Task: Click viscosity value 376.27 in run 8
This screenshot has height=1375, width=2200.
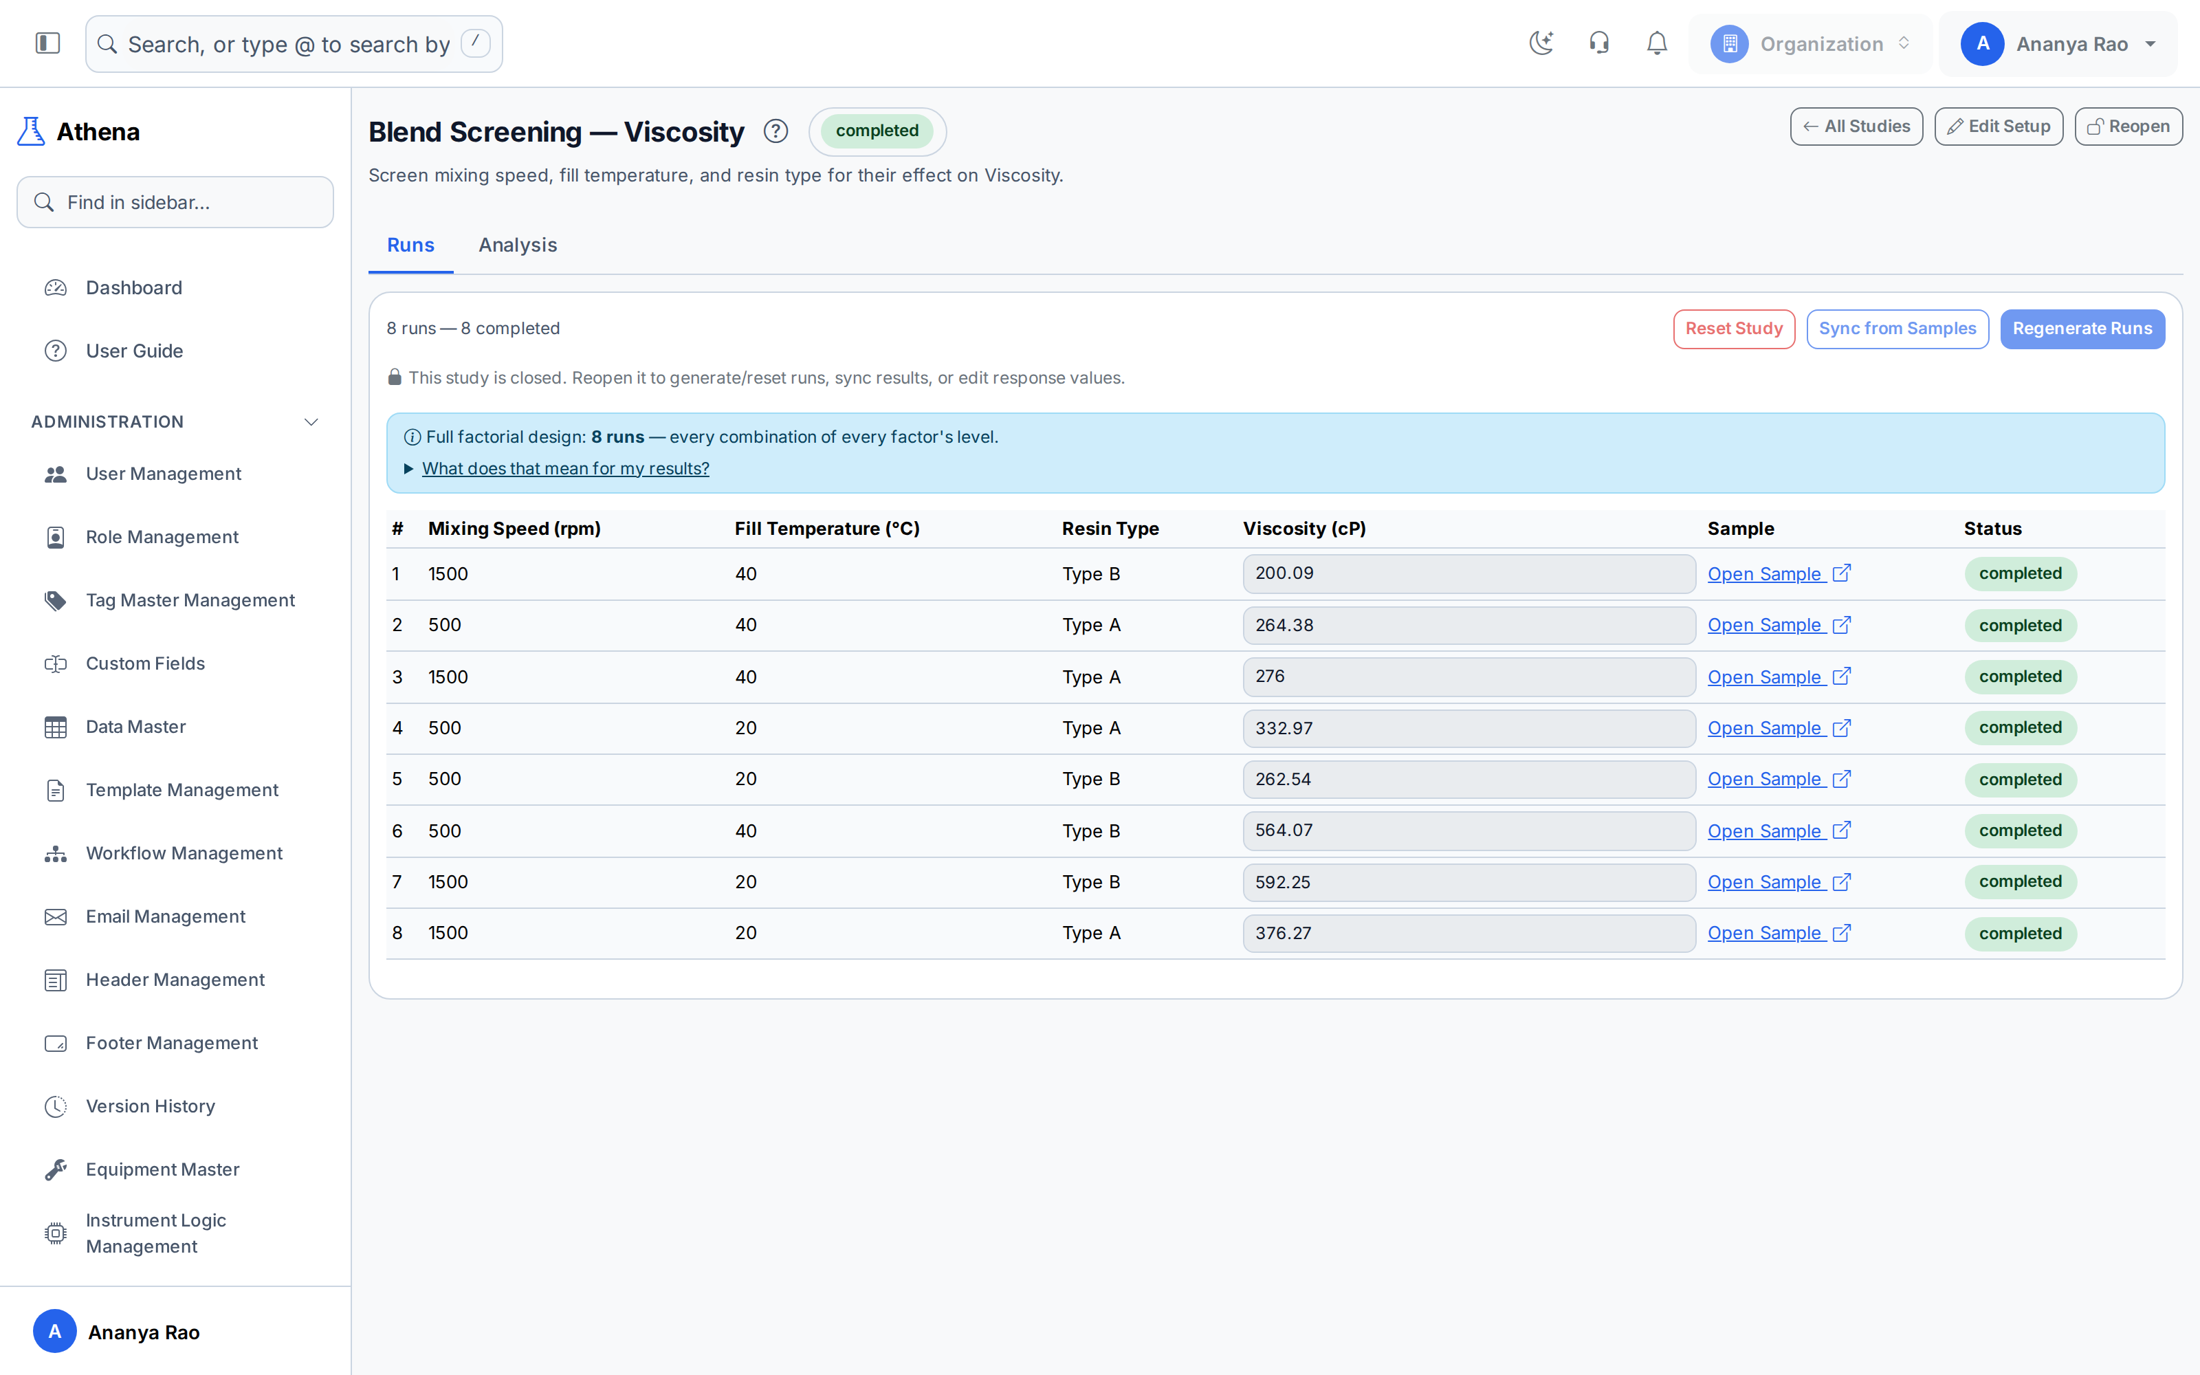Action: 1468,933
